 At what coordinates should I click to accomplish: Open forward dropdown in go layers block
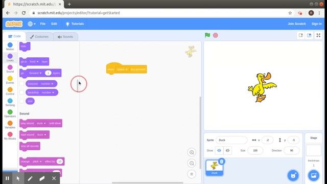point(35,73)
